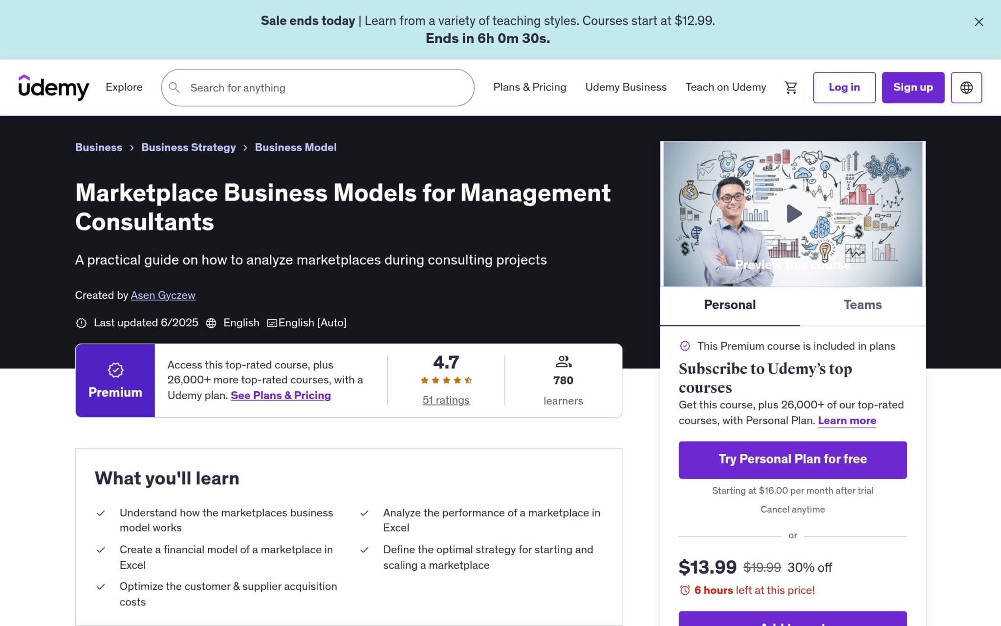Image resolution: width=1001 pixels, height=626 pixels.
Task: Click the Search for anything field
Action: coord(318,88)
